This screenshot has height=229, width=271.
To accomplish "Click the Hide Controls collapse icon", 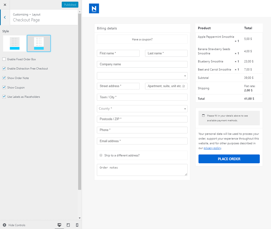I will coord(5,225).
